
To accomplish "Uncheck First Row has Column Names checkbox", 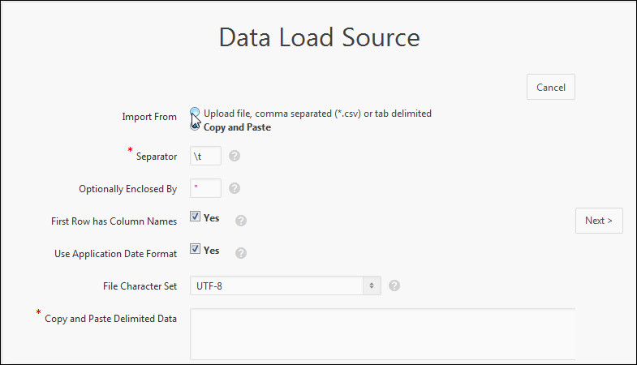I will (196, 217).
